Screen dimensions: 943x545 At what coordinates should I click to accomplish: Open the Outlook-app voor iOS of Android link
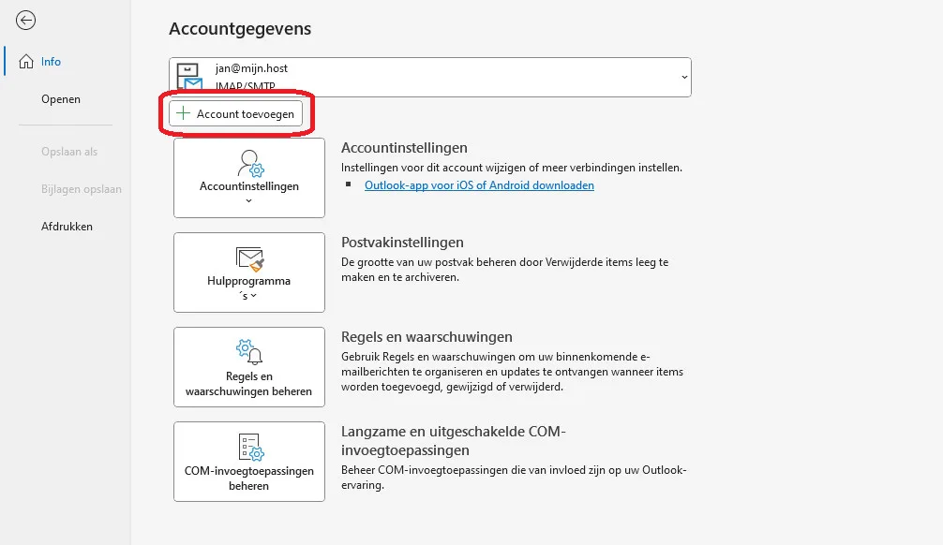(479, 185)
